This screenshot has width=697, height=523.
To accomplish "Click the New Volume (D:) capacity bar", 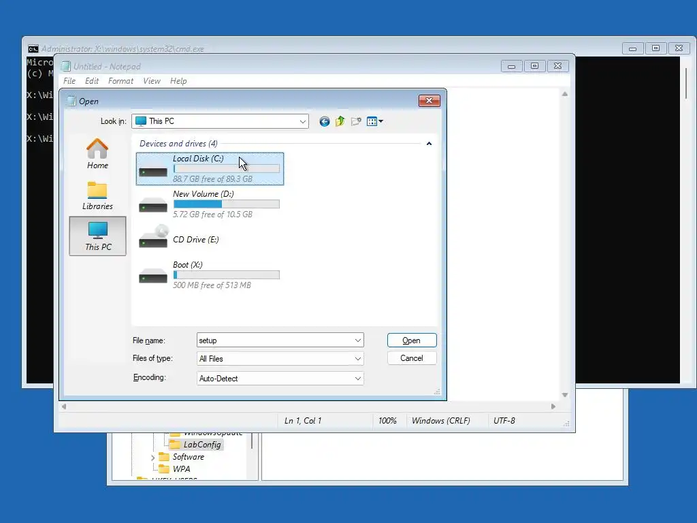I will coord(226,204).
